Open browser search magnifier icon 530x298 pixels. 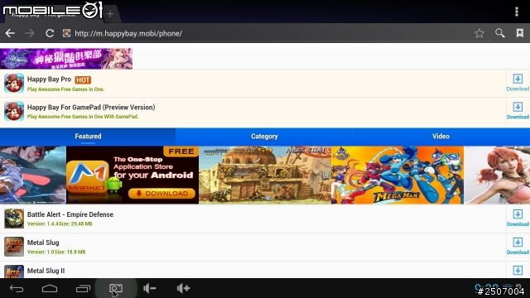[x=500, y=33]
